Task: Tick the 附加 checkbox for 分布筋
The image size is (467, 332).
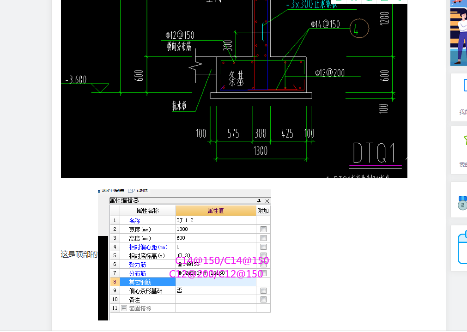Action: (x=264, y=273)
